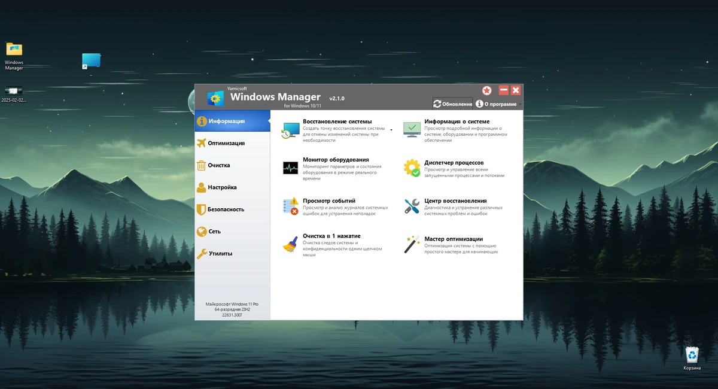This screenshot has width=718, height=389.
Task: Open Диспетчер процессов yellow gear icon
Action: click(412, 168)
